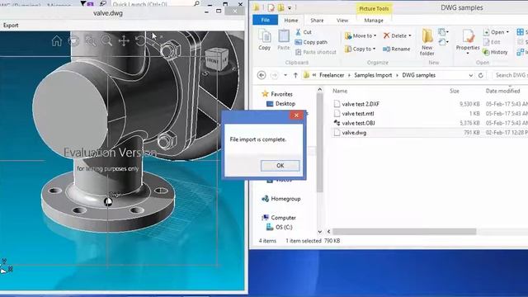Sort by the Date modified column header
The height and width of the screenshot is (297, 528).
tap(502, 91)
